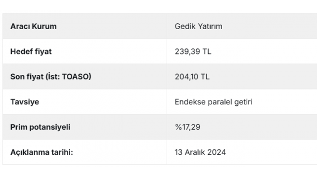The width and height of the screenshot is (317, 188).
Task: Select the %17,29 premium potential value
Action: [x=187, y=127]
